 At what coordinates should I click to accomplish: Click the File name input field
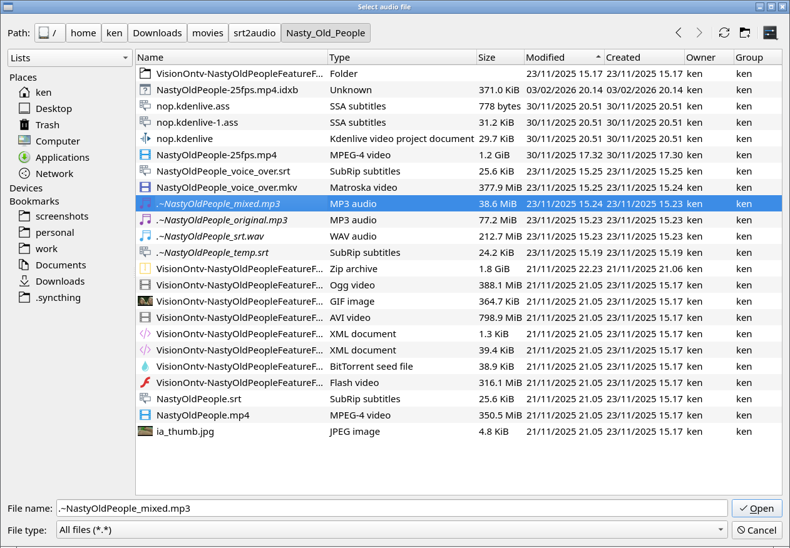(x=391, y=509)
